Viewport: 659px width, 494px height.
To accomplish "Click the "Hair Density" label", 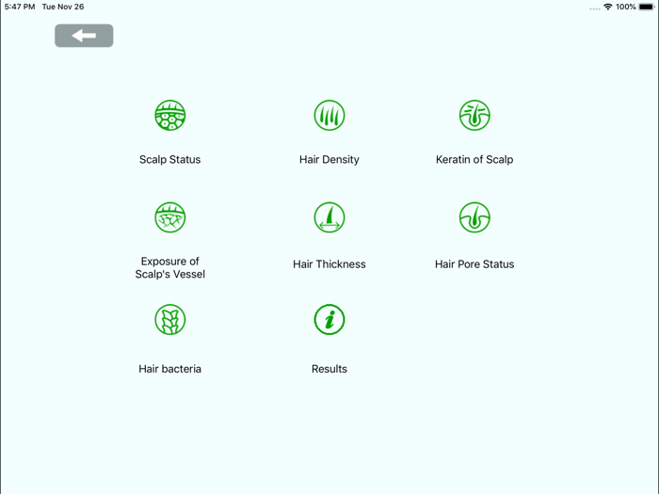I will coord(329,160).
